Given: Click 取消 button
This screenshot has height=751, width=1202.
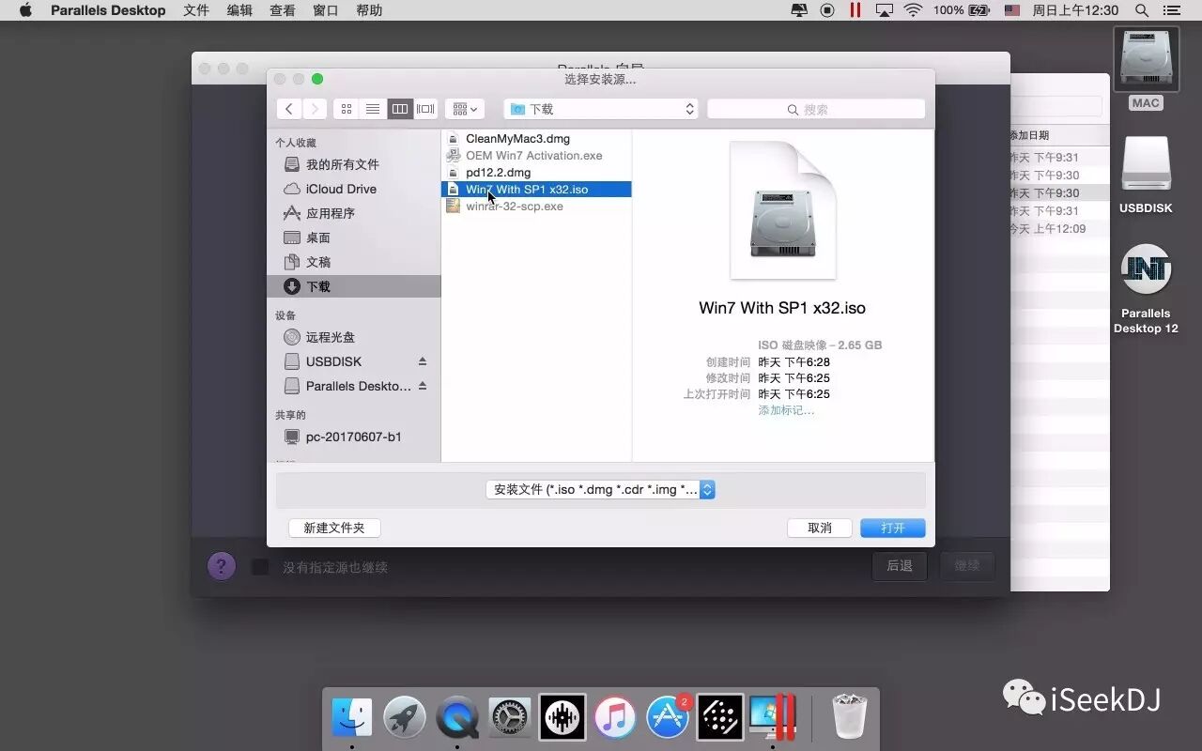Looking at the screenshot, I should 820,528.
